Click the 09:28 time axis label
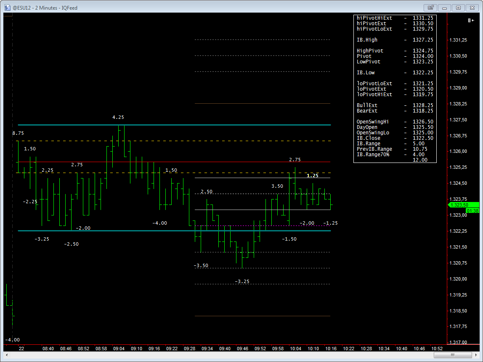 (x=189, y=349)
